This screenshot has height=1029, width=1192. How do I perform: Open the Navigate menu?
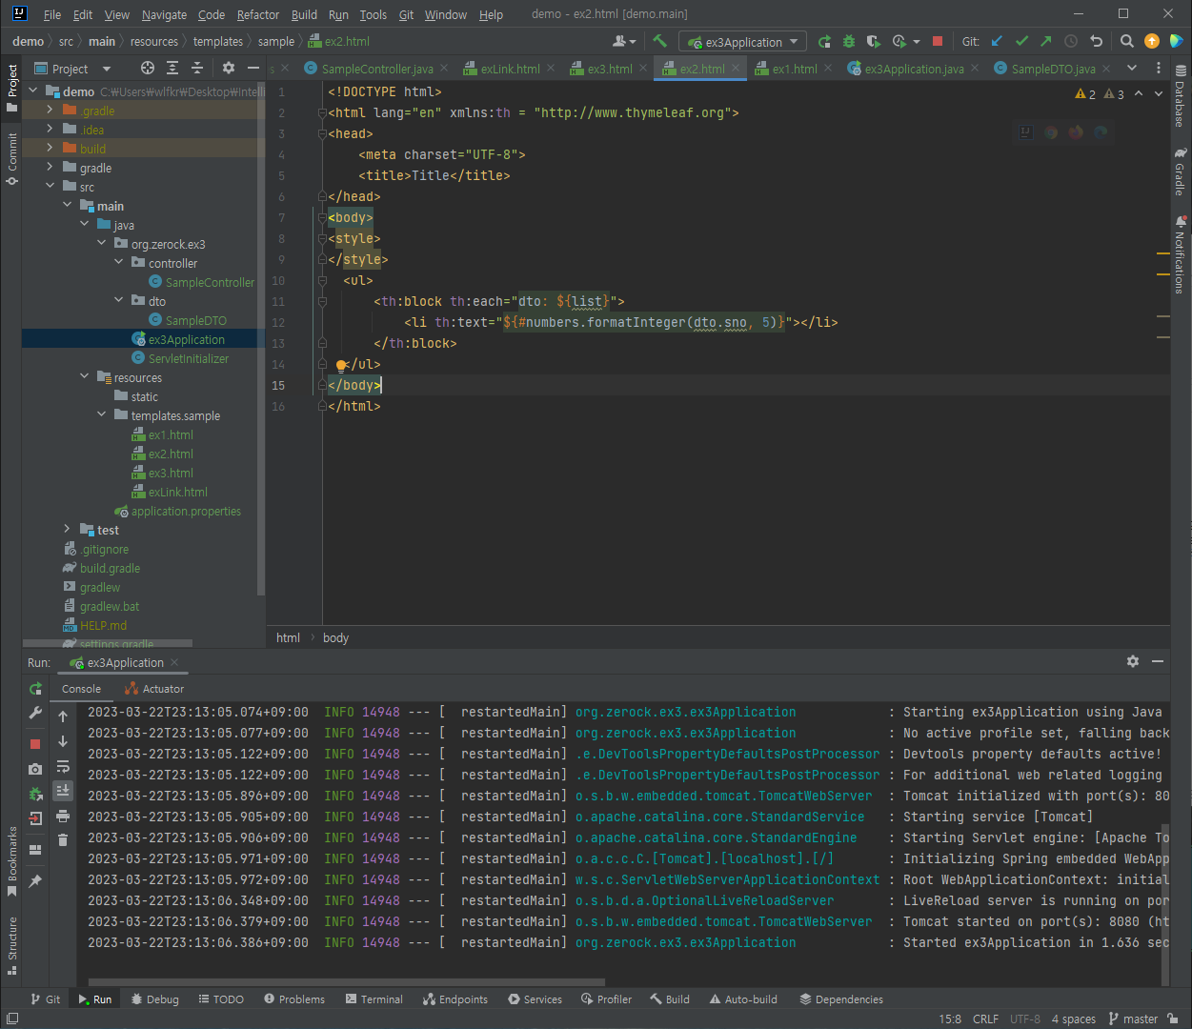click(x=164, y=14)
